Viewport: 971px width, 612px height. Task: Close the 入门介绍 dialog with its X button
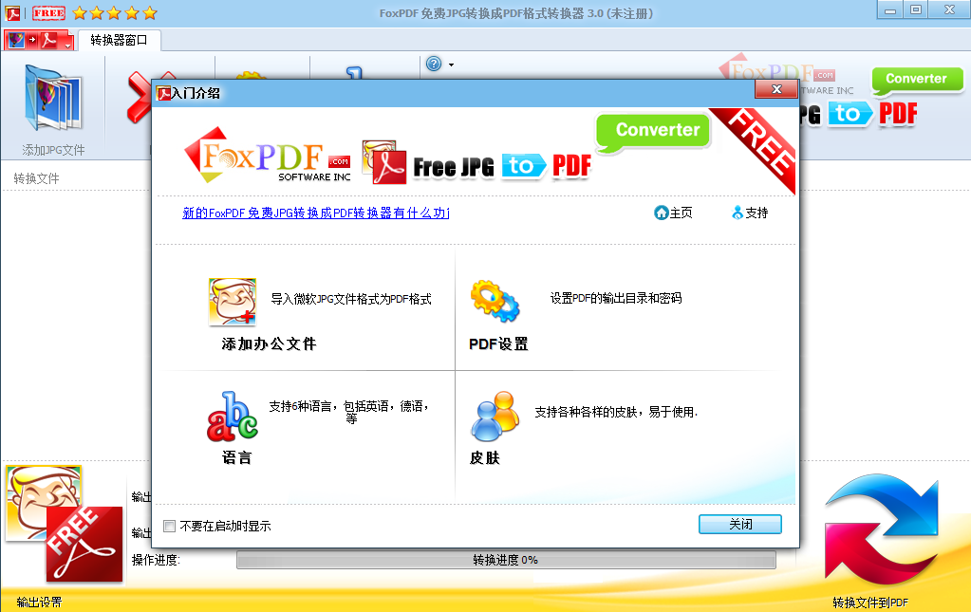pyautogui.click(x=775, y=90)
